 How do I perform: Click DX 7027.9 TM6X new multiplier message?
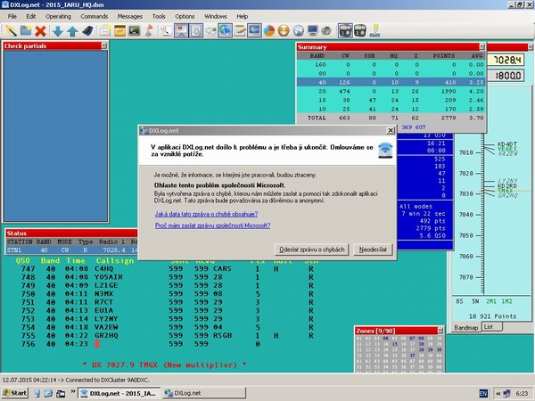click(164, 364)
